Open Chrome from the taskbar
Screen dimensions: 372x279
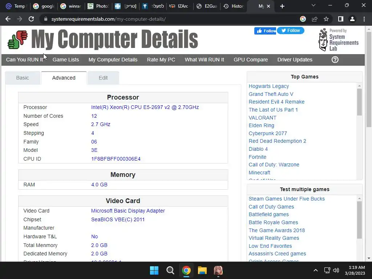[186, 270]
